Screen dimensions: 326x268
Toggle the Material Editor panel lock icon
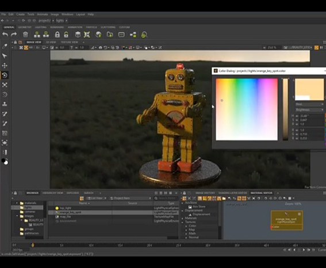click(184, 193)
